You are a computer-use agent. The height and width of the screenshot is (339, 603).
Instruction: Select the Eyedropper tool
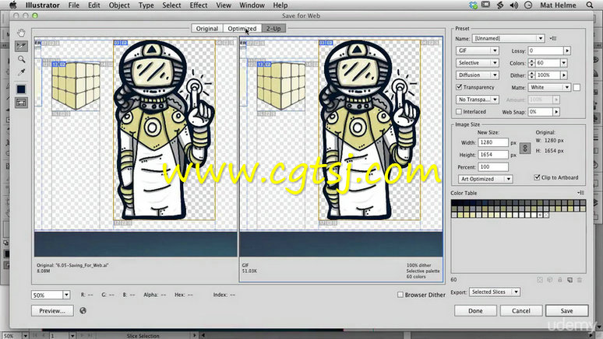(21, 72)
